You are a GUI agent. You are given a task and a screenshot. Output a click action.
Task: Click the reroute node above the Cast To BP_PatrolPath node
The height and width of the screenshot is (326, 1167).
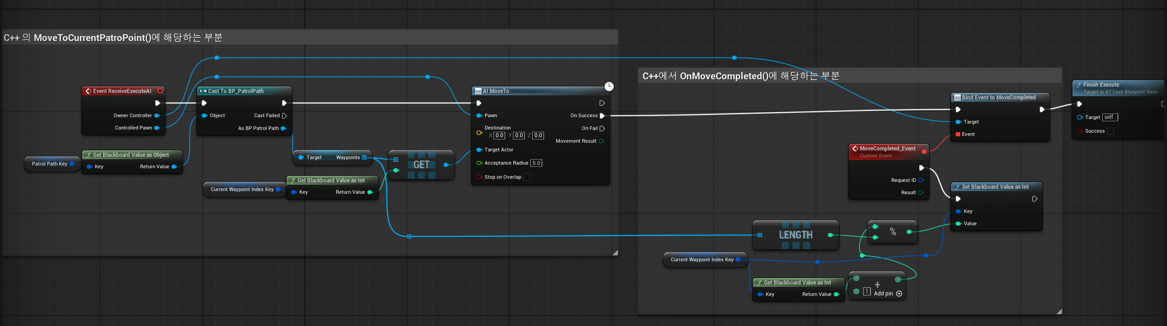click(217, 77)
